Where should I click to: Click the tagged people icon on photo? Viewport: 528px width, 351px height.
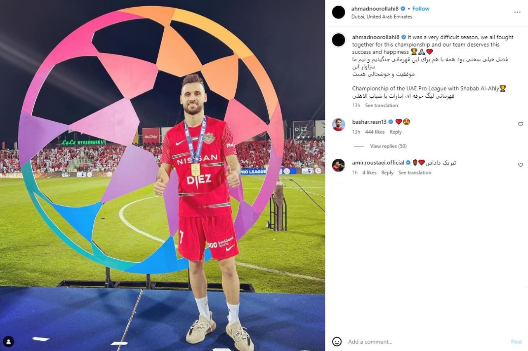pos(9,342)
